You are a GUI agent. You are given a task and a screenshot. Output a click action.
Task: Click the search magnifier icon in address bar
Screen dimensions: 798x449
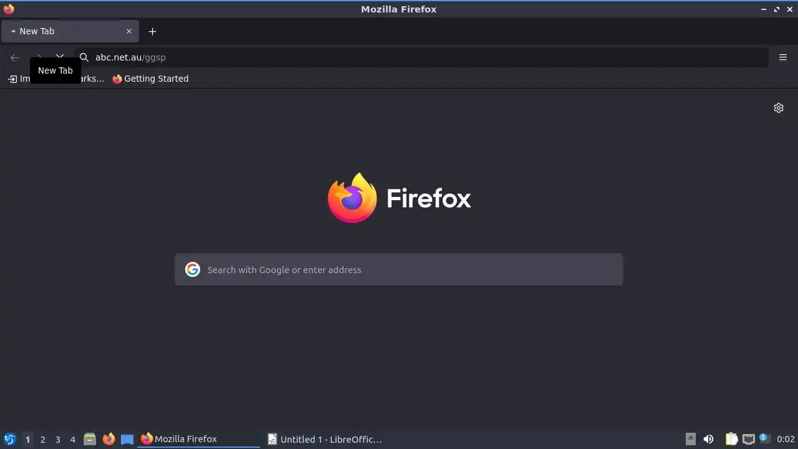point(84,57)
